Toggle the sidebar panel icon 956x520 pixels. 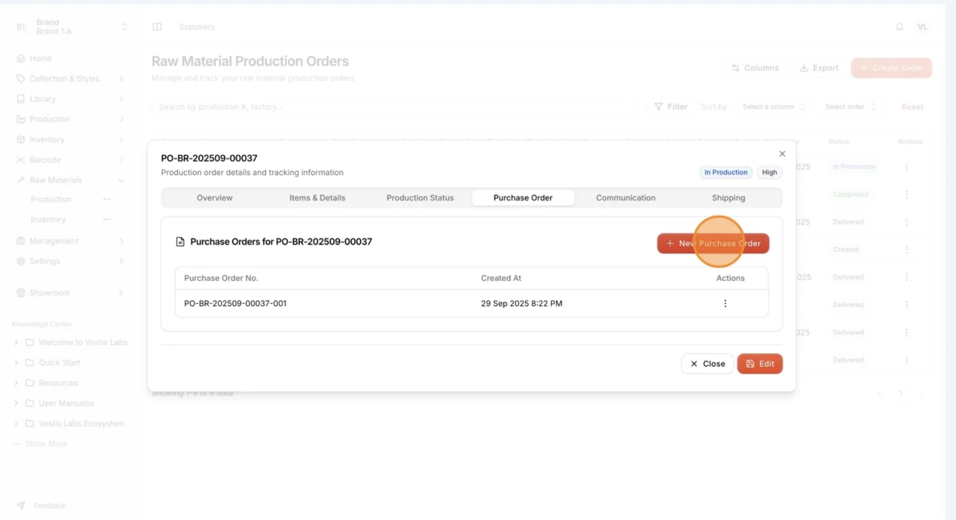157,27
